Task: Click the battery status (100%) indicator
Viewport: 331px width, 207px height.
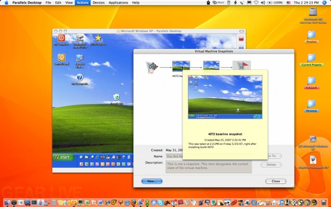Action: (275, 2)
